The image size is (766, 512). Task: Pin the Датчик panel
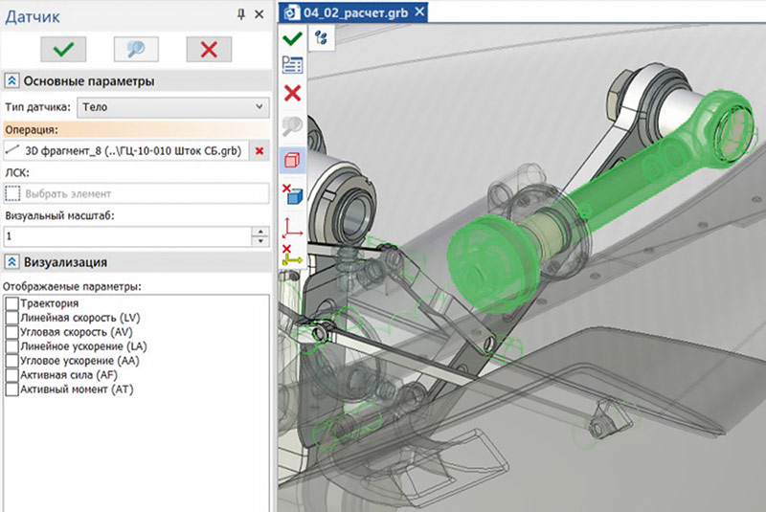(240, 14)
